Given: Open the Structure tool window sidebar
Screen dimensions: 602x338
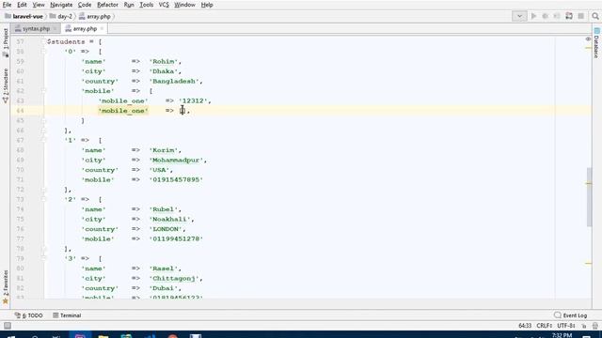Looking at the screenshot, I should click(6, 85).
